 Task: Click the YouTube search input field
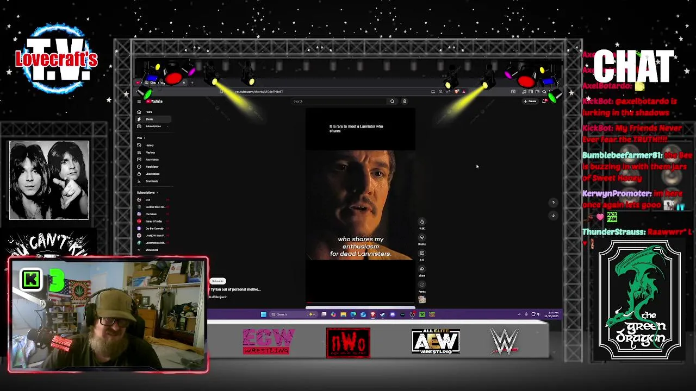coord(339,101)
